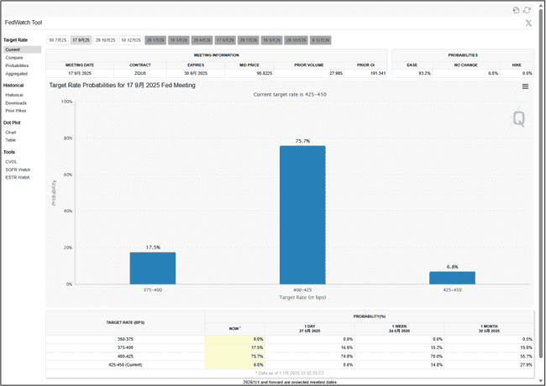This screenshot has height=386, width=546.
Task: View the 28 10月26 meeting tab
Action: pyautogui.click(x=296, y=40)
